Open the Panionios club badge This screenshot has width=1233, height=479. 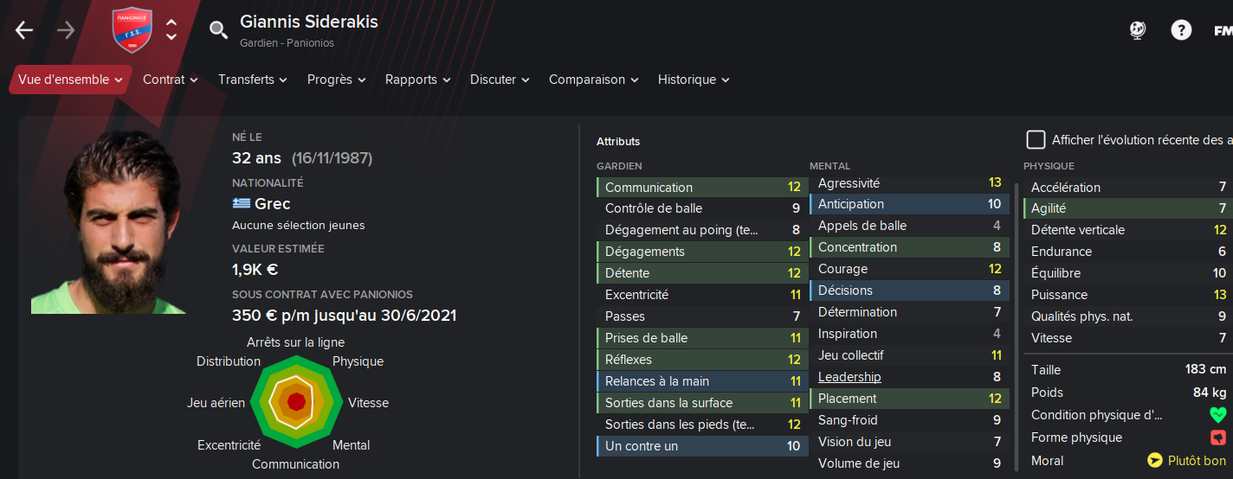coord(132,30)
